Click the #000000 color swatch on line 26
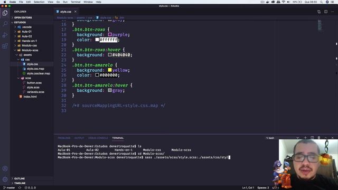Screen dimensions: 338x190 [97, 75]
